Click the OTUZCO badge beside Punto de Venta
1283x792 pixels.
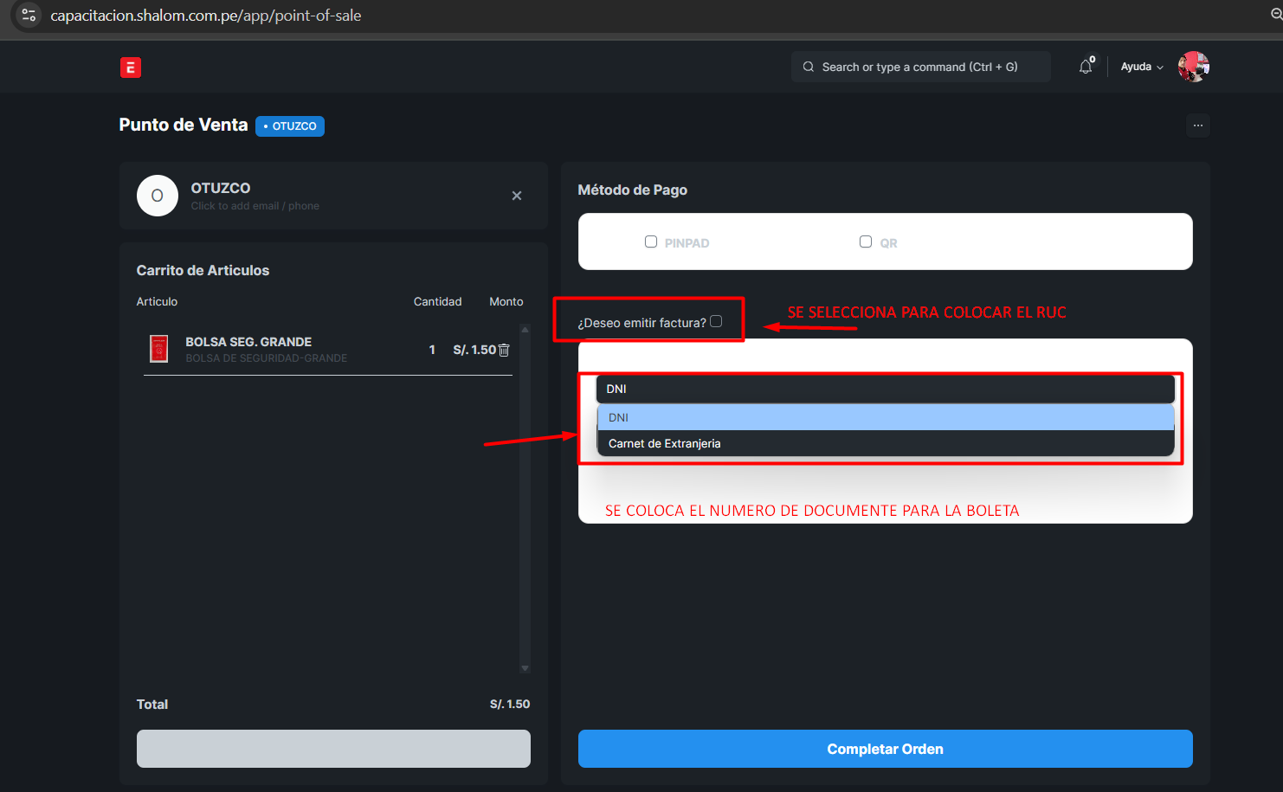click(x=290, y=126)
